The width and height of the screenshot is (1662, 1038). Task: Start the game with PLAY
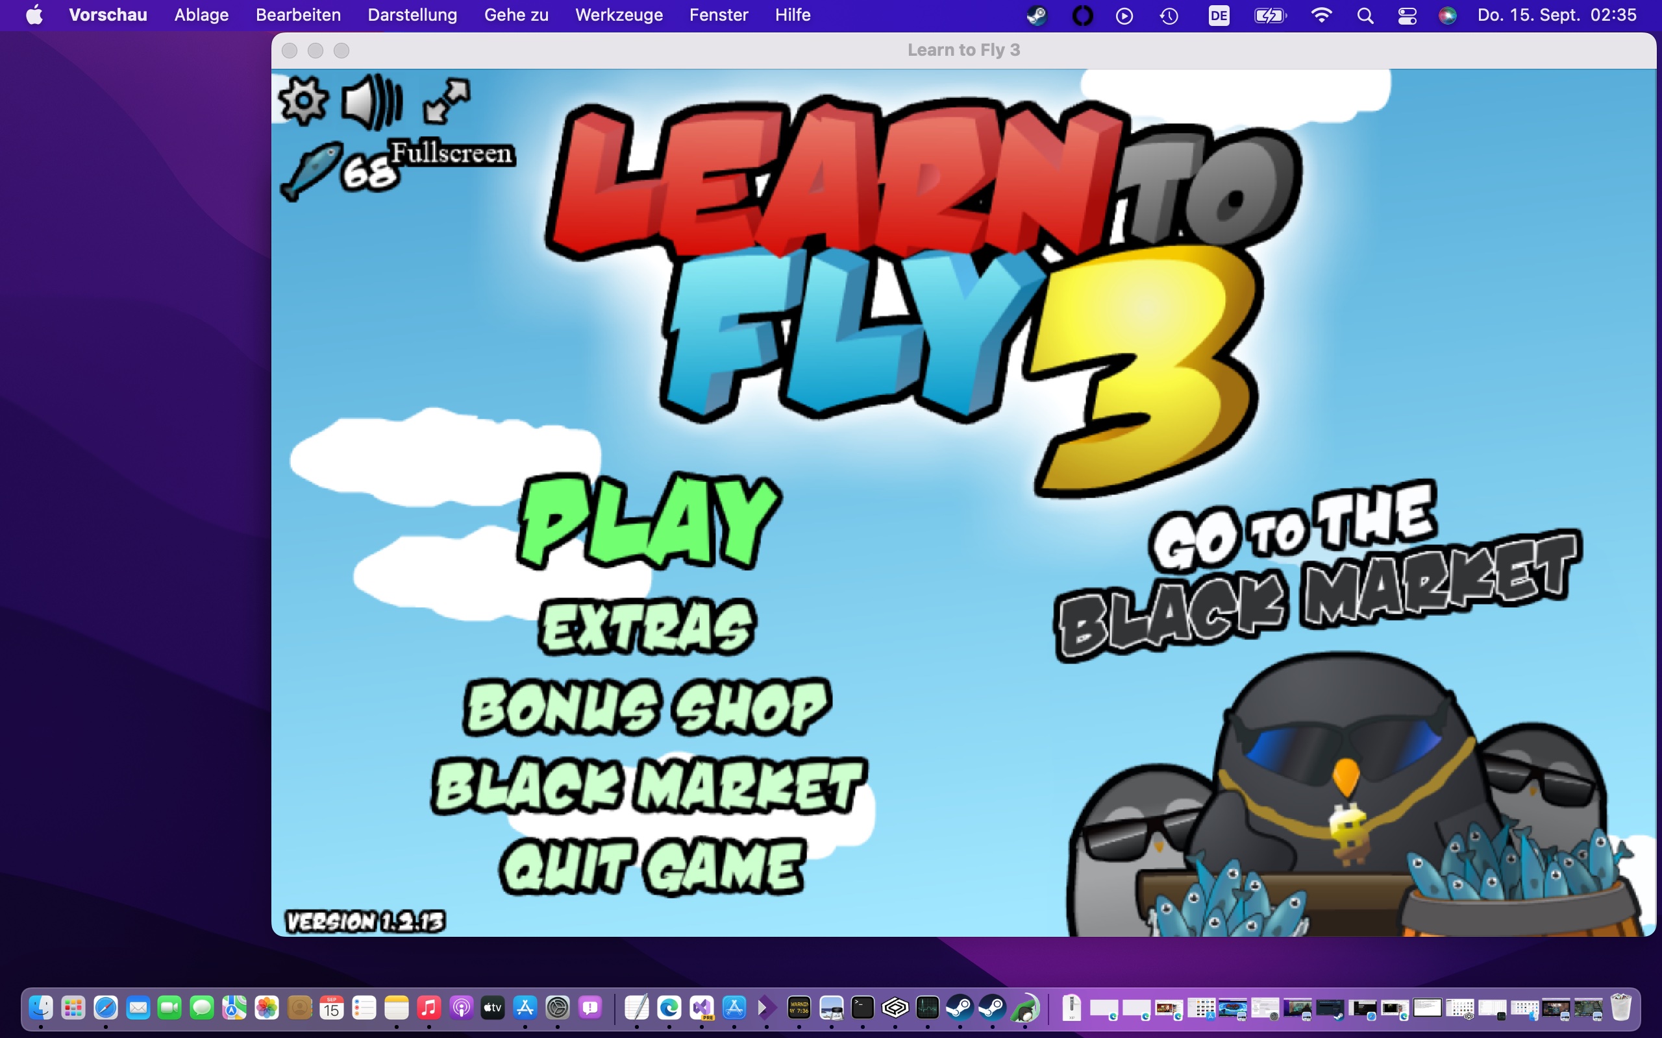pos(649,522)
